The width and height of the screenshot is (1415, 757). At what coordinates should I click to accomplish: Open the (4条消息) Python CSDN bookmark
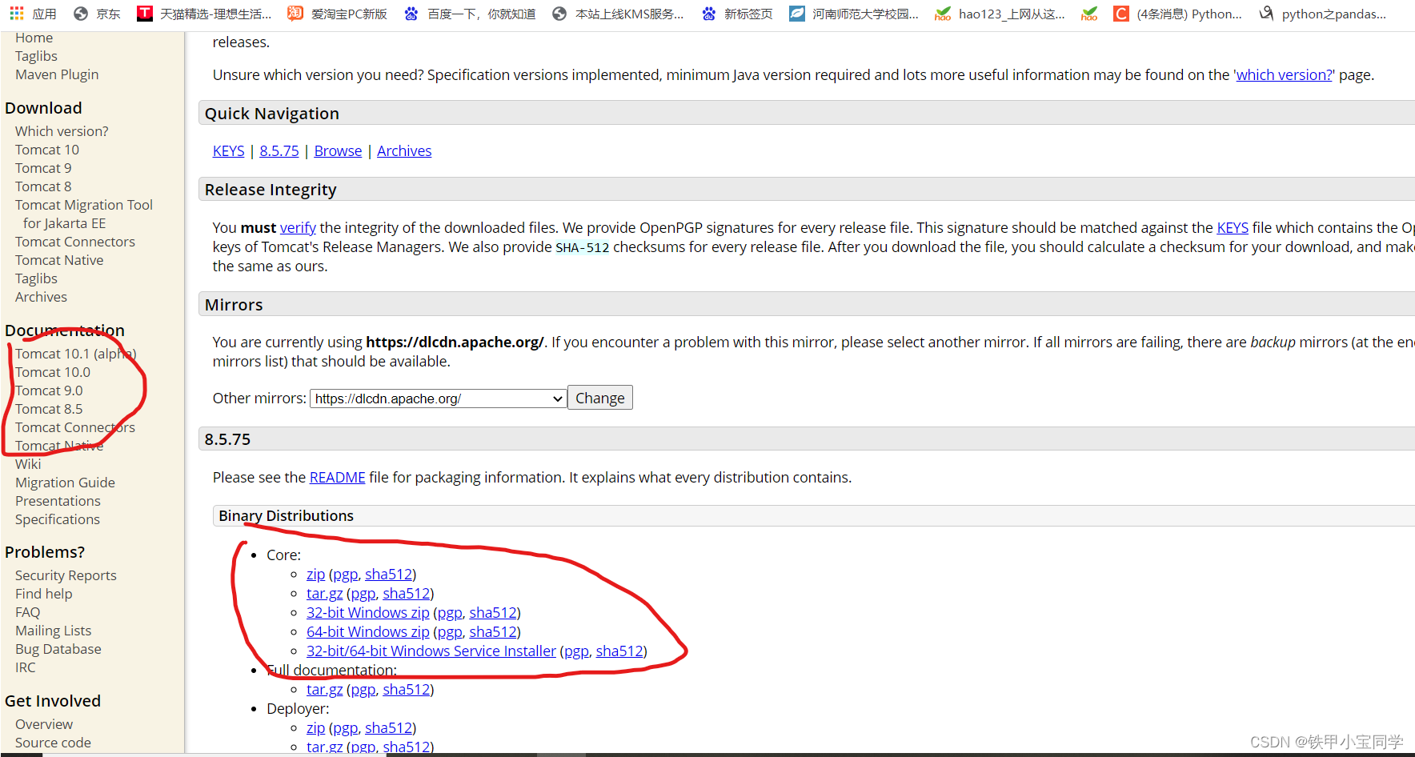pos(1178,14)
